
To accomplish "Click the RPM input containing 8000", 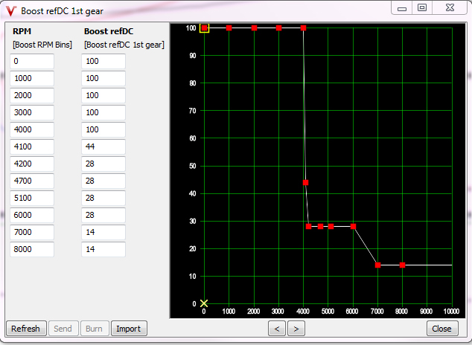I will 32,249.
